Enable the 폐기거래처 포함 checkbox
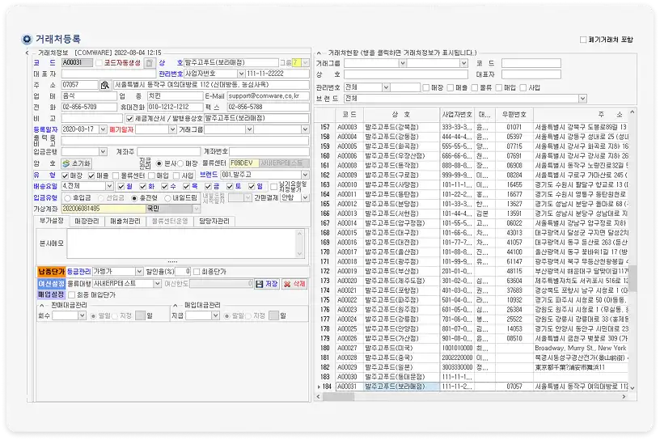Screen dimensions: 660x440 click(583, 40)
